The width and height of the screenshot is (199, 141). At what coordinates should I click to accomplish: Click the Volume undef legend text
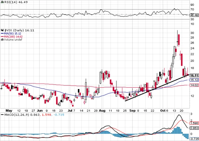[x=13, y=40]
